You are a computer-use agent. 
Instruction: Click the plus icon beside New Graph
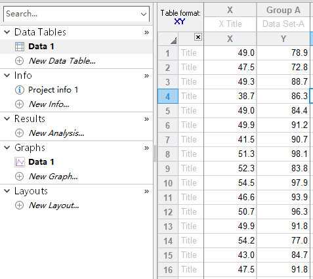19,177
